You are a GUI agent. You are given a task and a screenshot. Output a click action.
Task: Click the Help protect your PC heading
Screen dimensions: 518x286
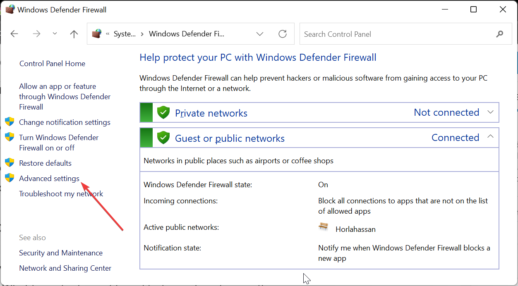coord(258,57)
